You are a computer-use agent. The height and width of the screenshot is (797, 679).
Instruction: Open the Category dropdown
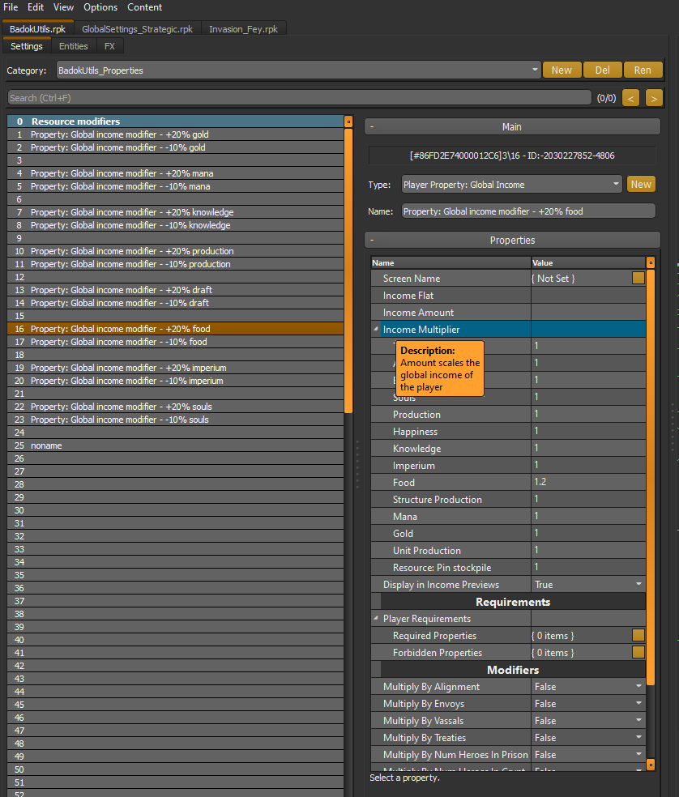point(533,69)
